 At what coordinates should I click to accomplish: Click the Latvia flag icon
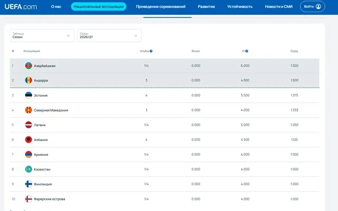[29, 125]
